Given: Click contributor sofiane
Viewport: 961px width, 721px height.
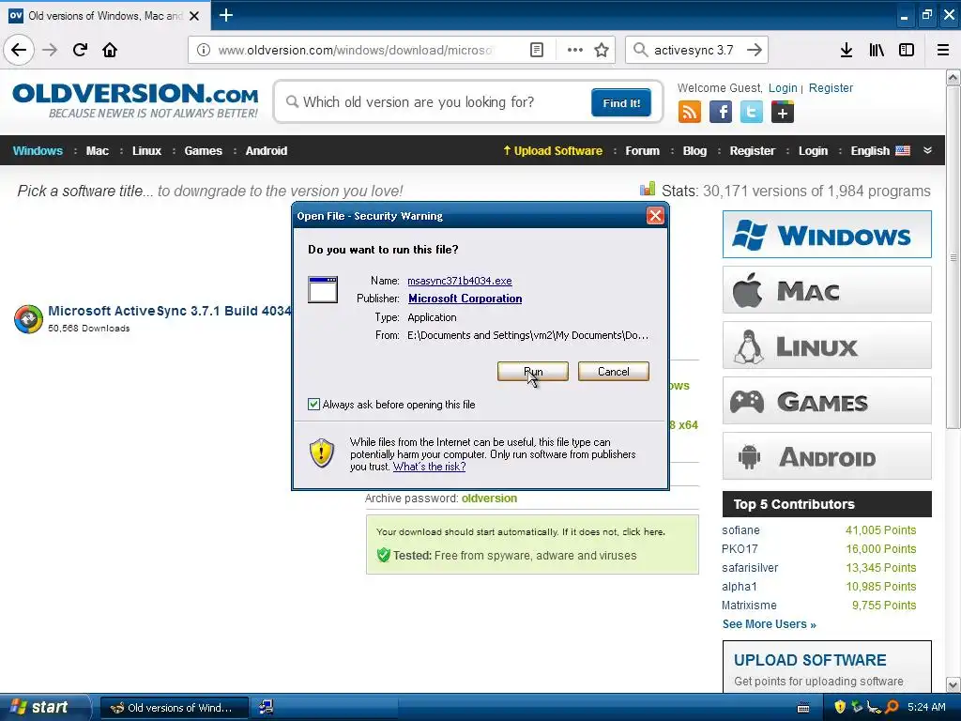Looking at the screenshot, I should pyautogui.click(x=740, y=530).
